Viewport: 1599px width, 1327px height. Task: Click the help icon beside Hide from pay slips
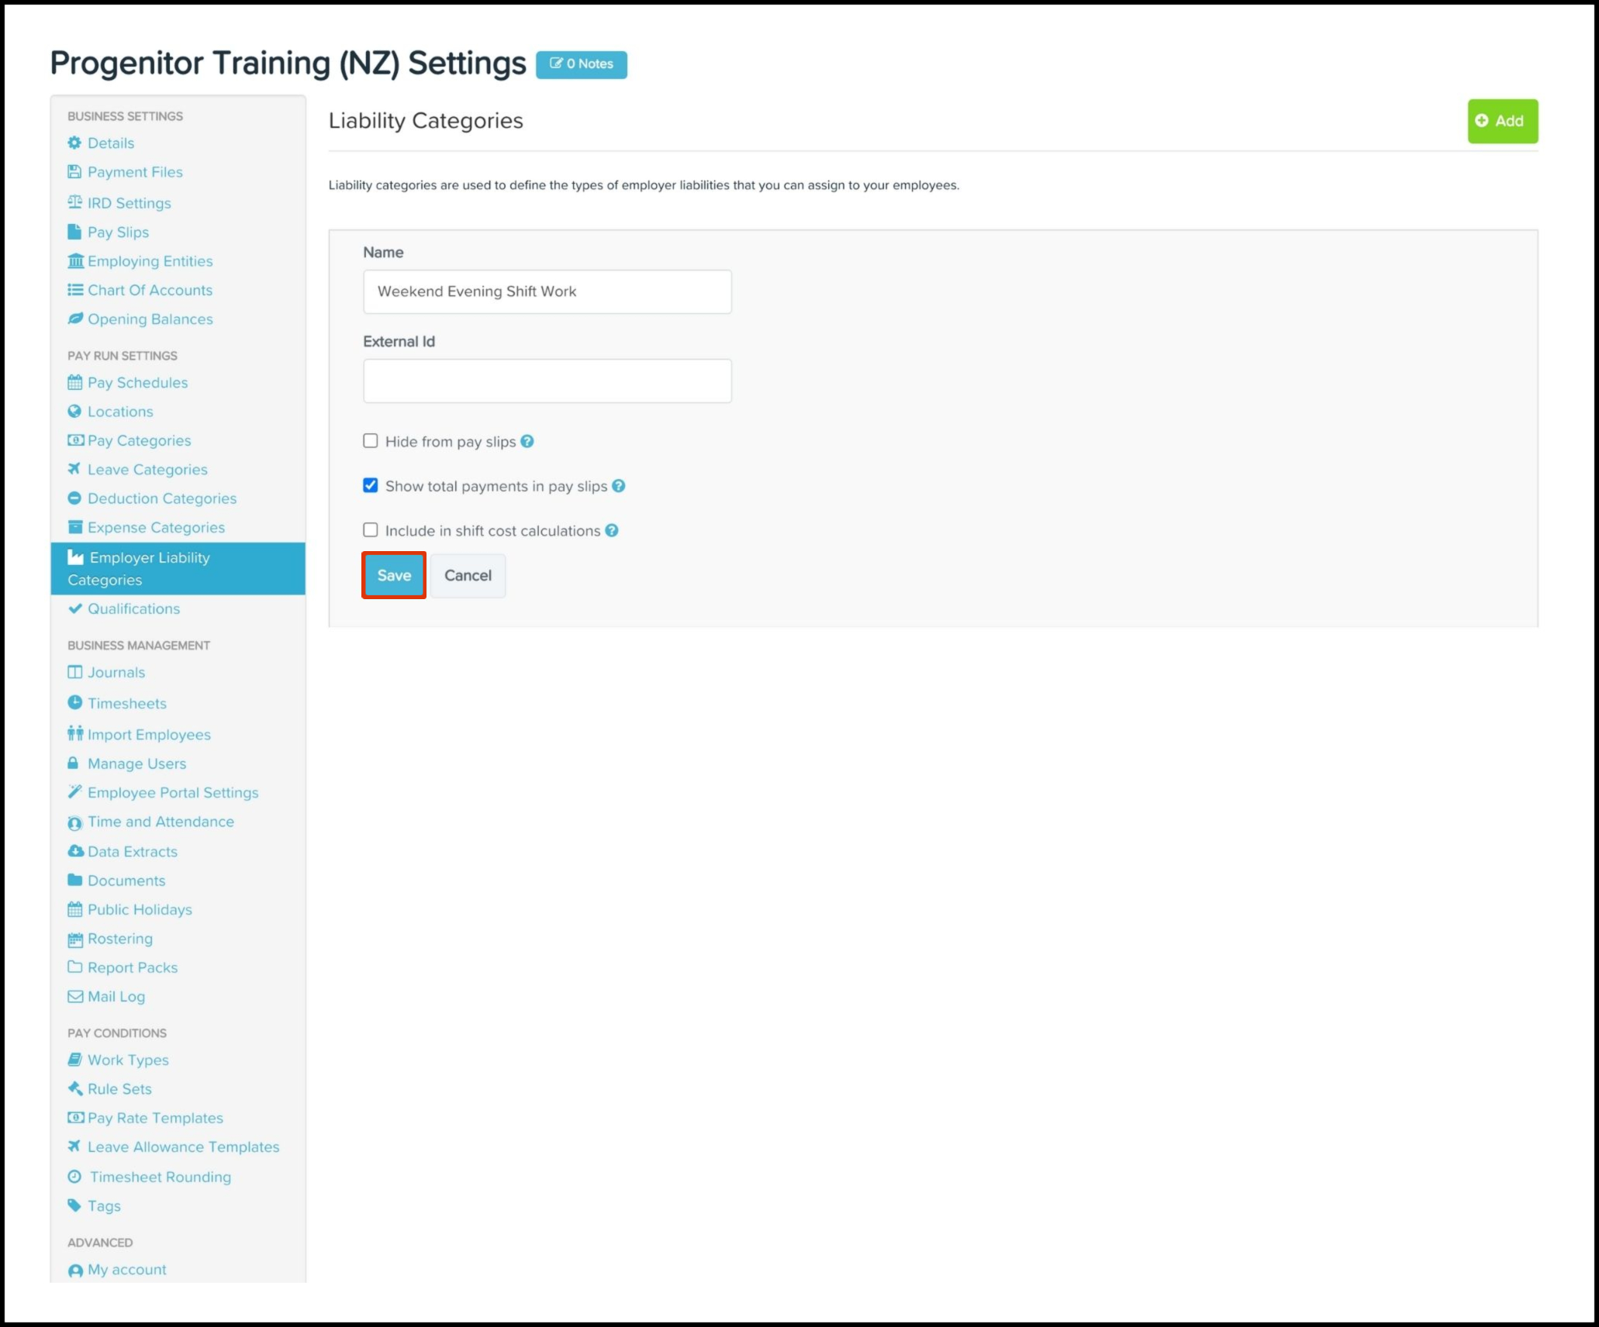click(527, 441)
